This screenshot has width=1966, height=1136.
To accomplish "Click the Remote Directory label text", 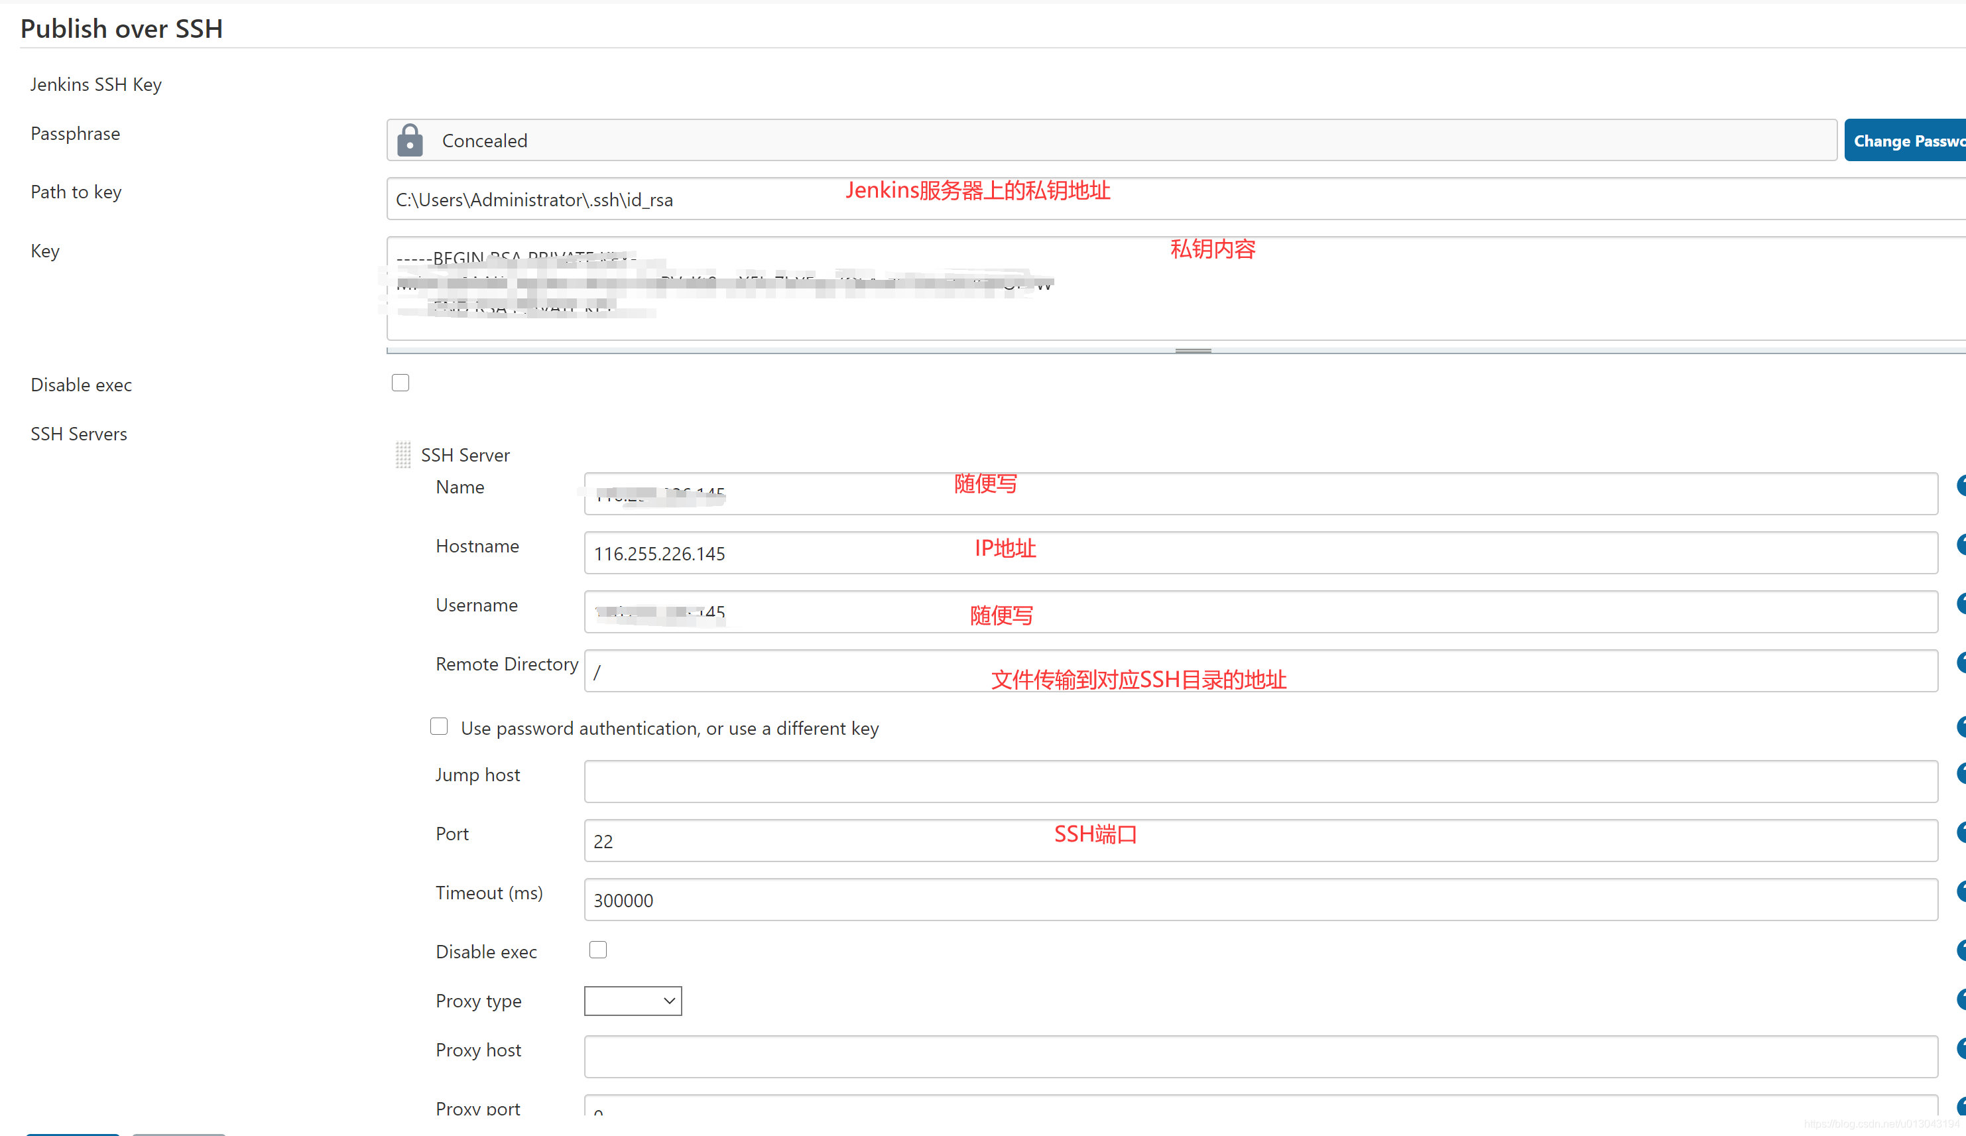I will click(507, 664).
